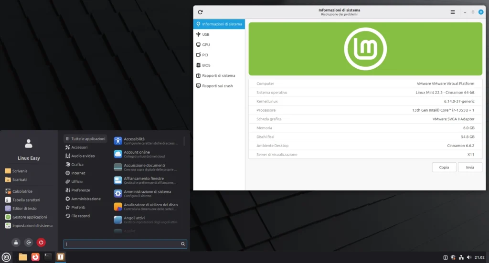Launch Amministrazione di sistema application
489x263 pixels.
[147, 193]
